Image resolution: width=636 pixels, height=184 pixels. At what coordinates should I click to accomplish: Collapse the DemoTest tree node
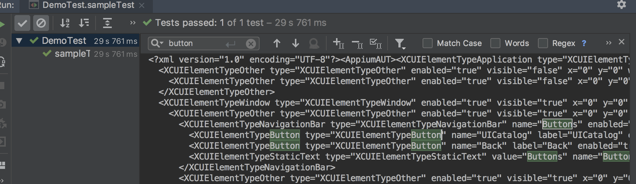coord(19,41)
